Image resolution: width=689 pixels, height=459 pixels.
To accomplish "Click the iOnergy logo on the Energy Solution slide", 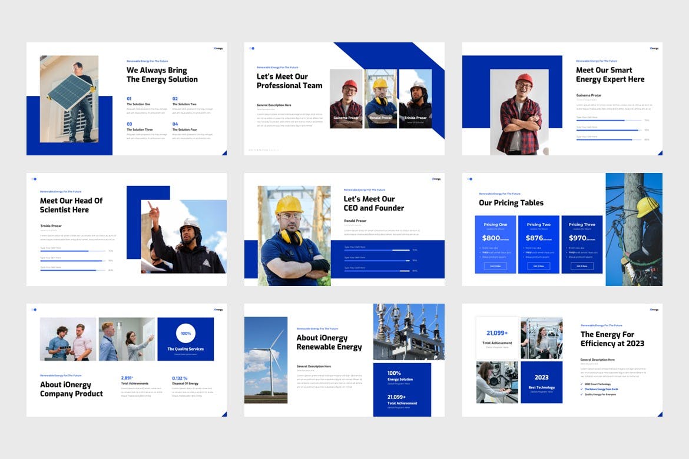I will [218, 48].
